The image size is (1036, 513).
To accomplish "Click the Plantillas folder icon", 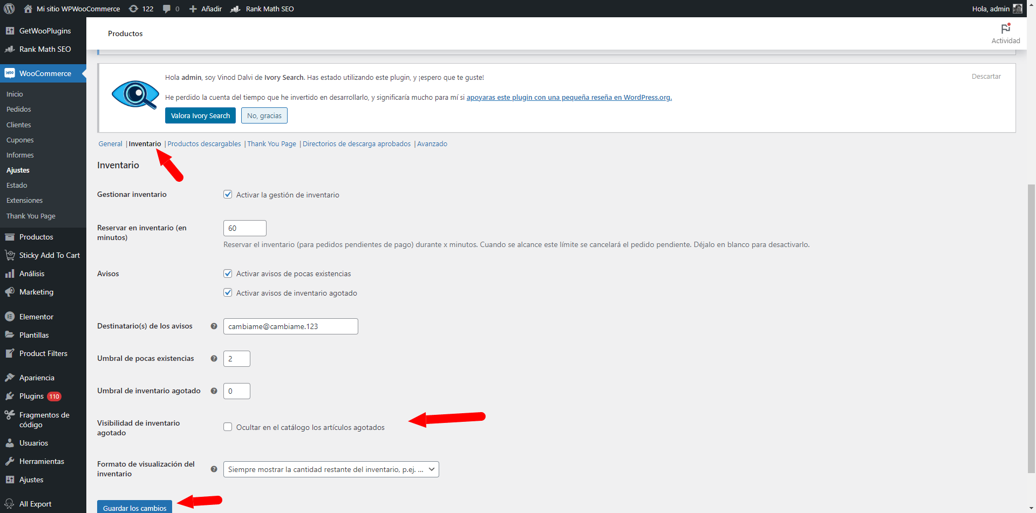I will click(x=10, y=335).
